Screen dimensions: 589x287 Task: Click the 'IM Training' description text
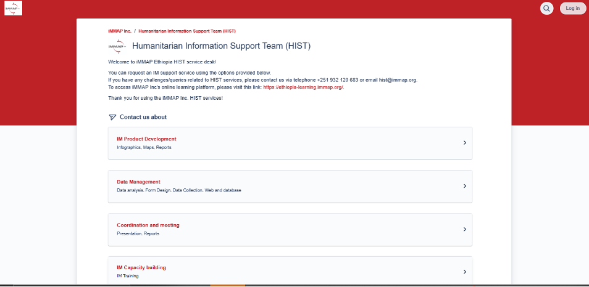(x=128, y=276)
